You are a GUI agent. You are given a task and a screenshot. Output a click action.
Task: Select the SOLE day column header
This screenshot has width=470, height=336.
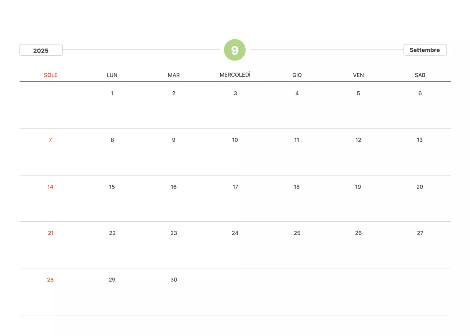point(51,75)
